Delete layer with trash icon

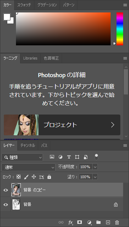point(117,223)
